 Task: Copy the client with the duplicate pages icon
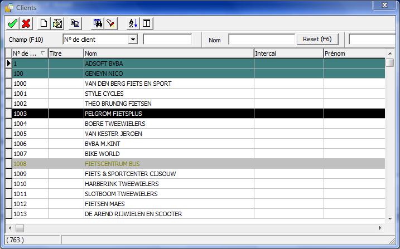75,23
